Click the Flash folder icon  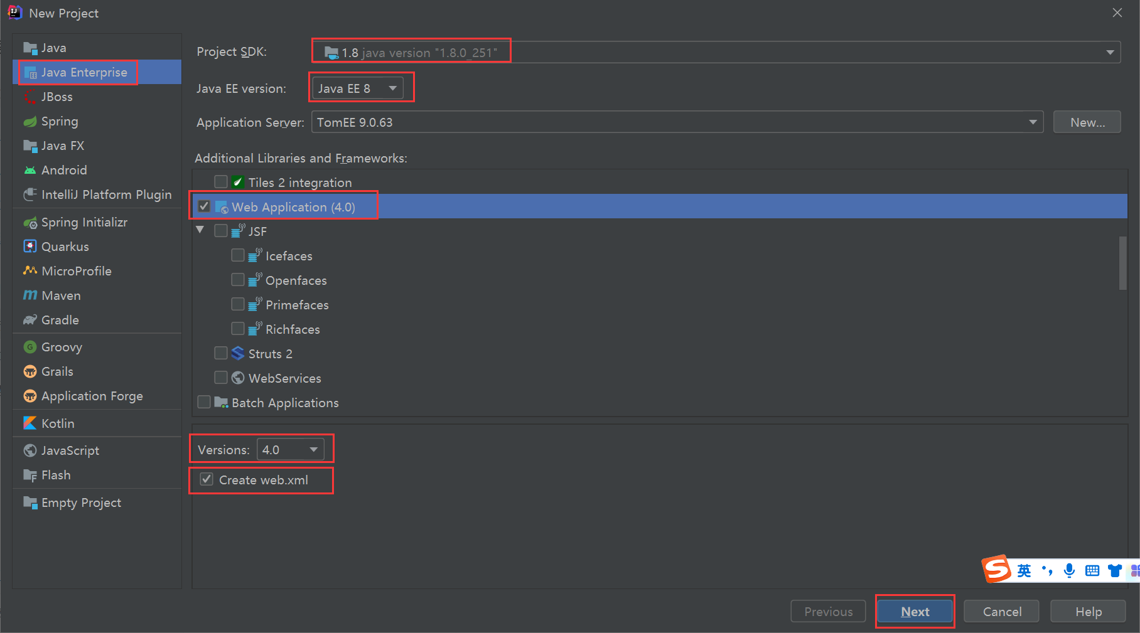point(30,476)
